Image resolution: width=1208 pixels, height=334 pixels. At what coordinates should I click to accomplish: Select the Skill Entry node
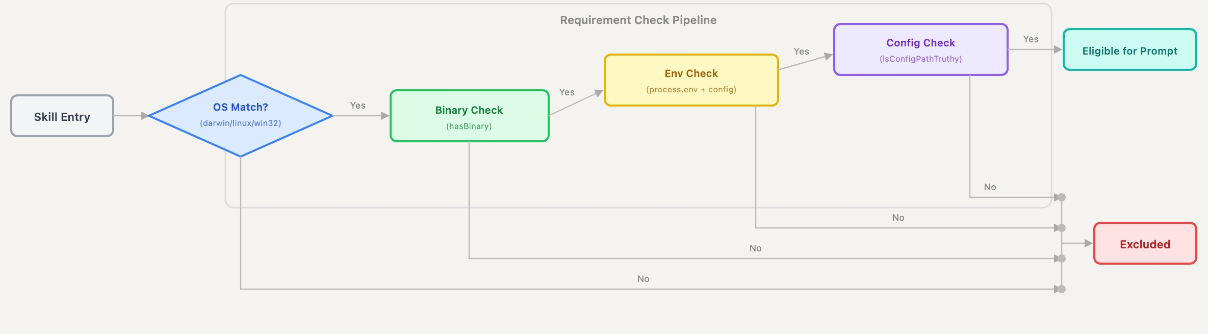(62, 116)
